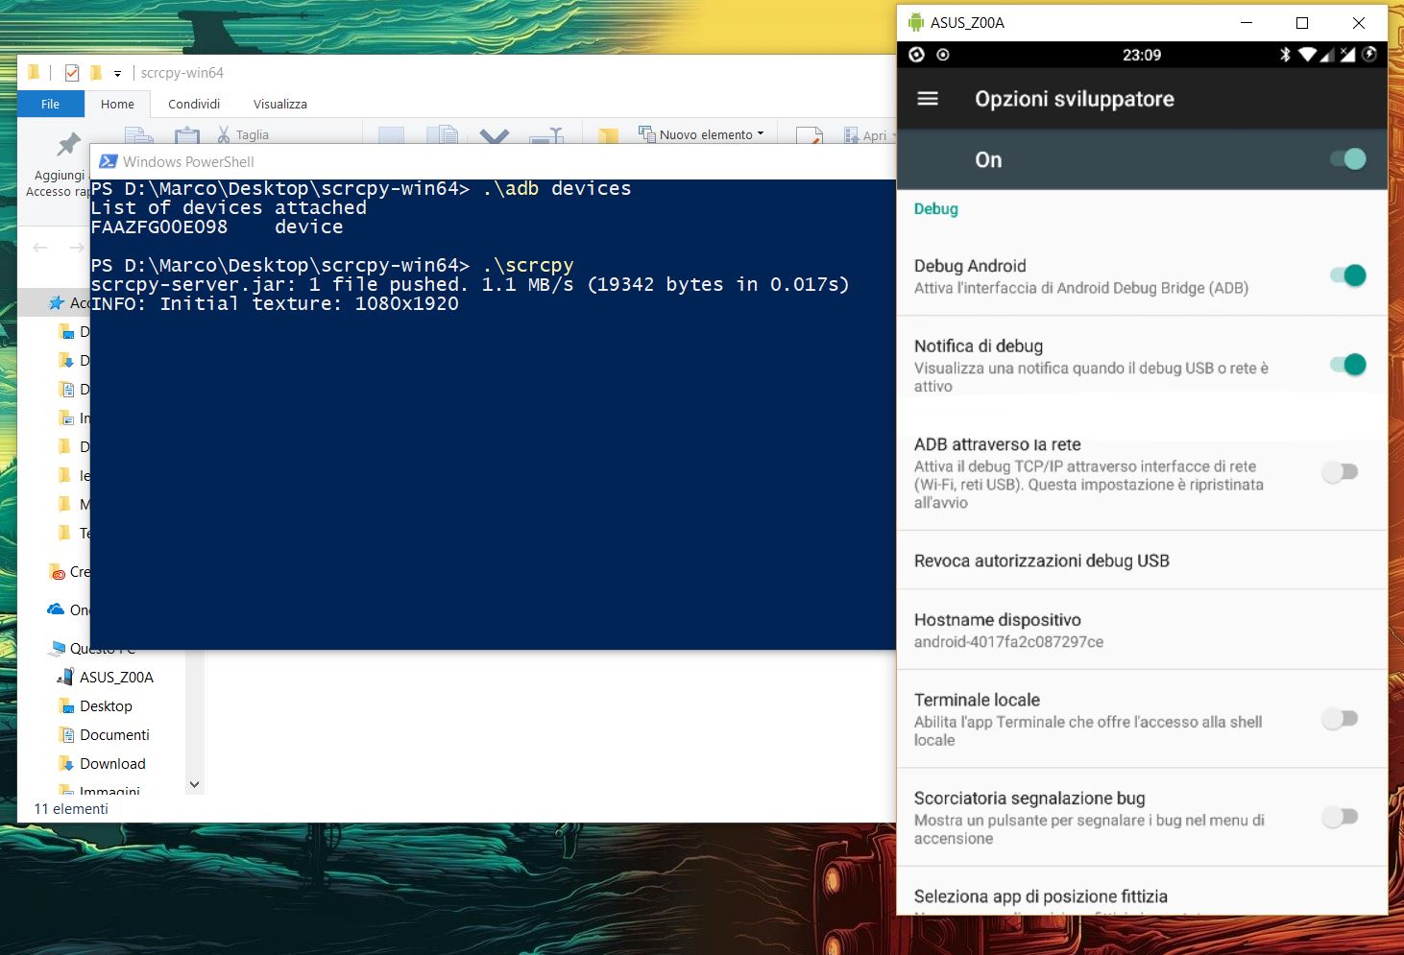
Task: Click the pin Aggiungi ad Accesso rapido icon
Action: point(68,145)
